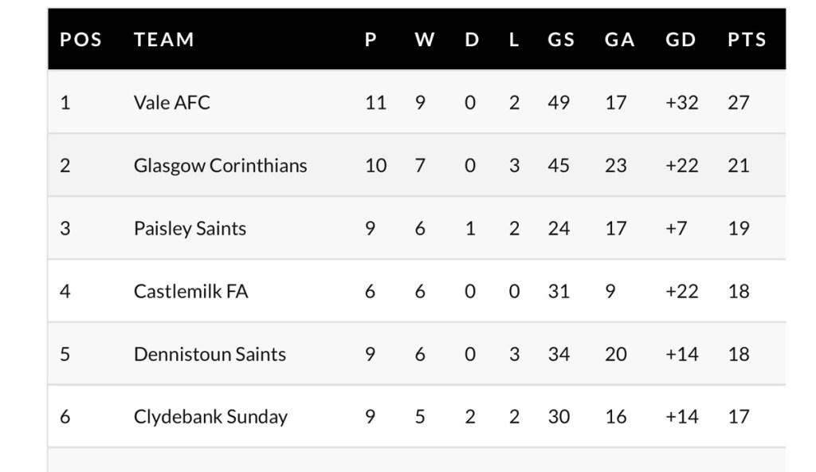
Task: Click Vale AFC's 27 points value
Action: pyautogui.click(x=739, y=103)
